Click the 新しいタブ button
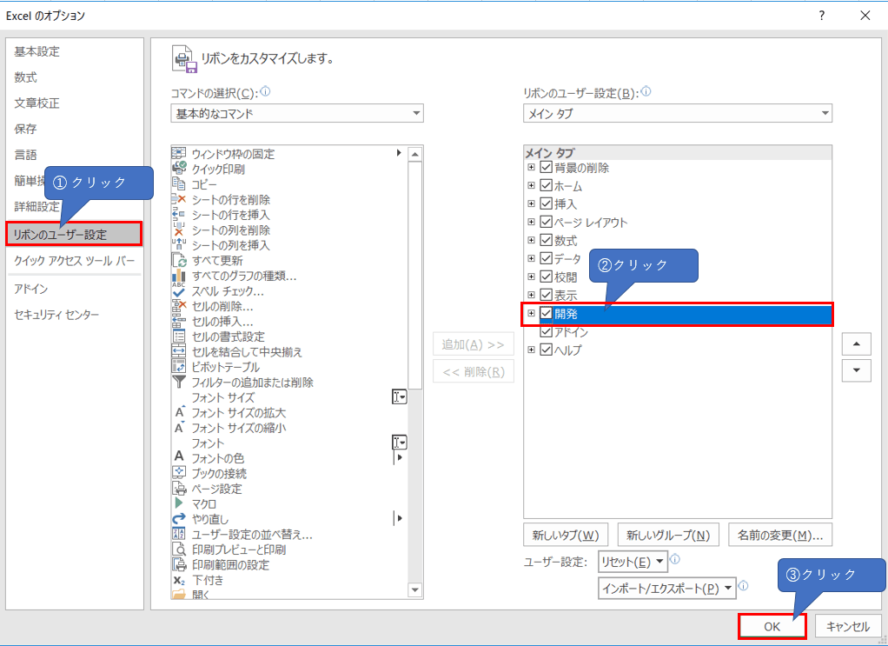 565,535
